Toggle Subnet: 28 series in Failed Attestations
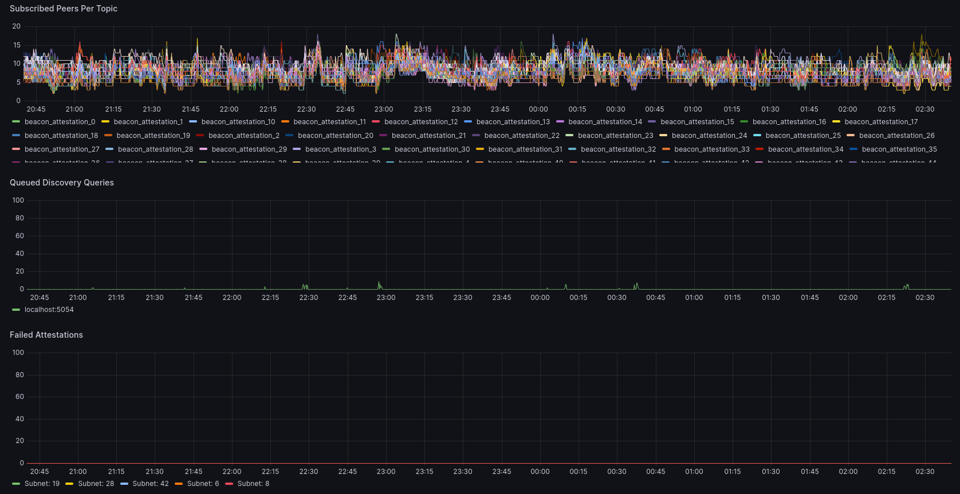The height and width of the screenshot is (494, 960). click(96, 484)
